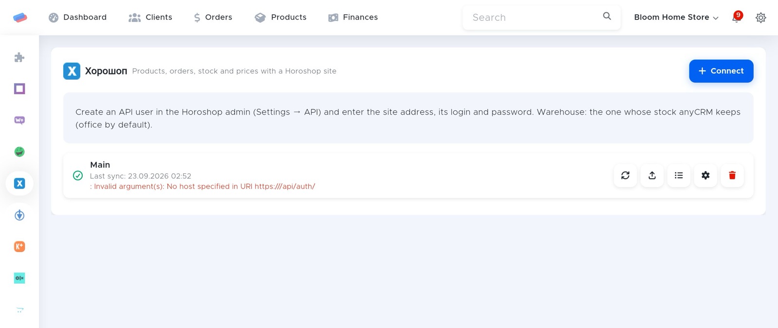Open the Dashboard menu item
This screenshot has width=778, height=328.
[x=77, y=17]
